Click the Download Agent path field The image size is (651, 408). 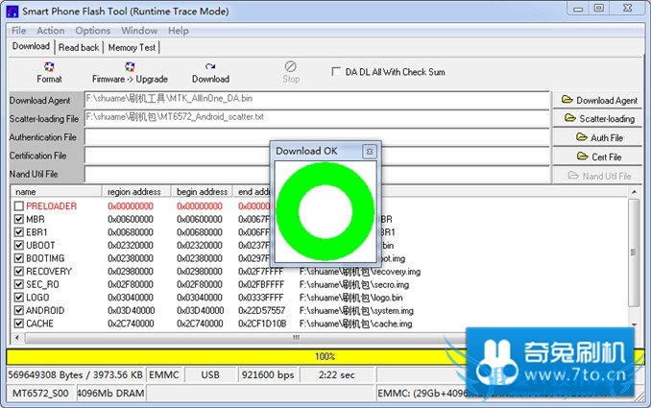click(317, 98)
